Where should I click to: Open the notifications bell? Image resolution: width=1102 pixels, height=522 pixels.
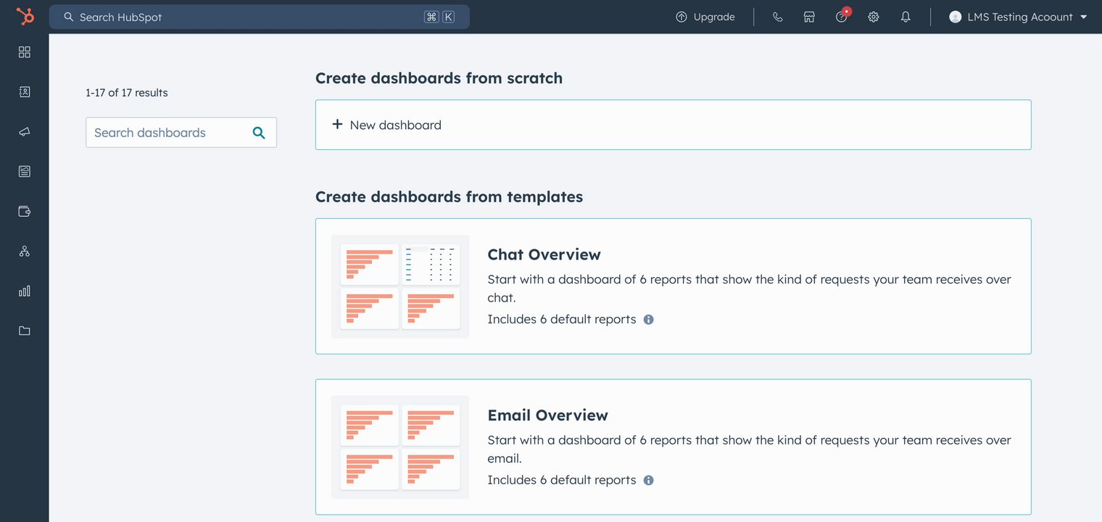point(906,17)
